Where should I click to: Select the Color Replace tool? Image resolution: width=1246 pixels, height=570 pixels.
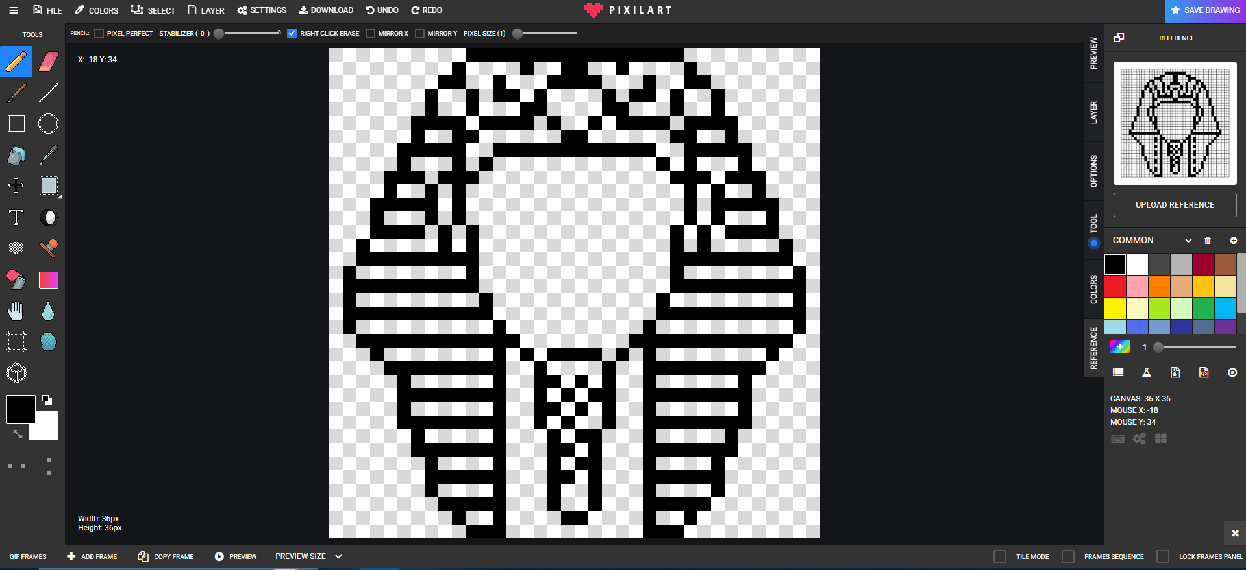16,279
